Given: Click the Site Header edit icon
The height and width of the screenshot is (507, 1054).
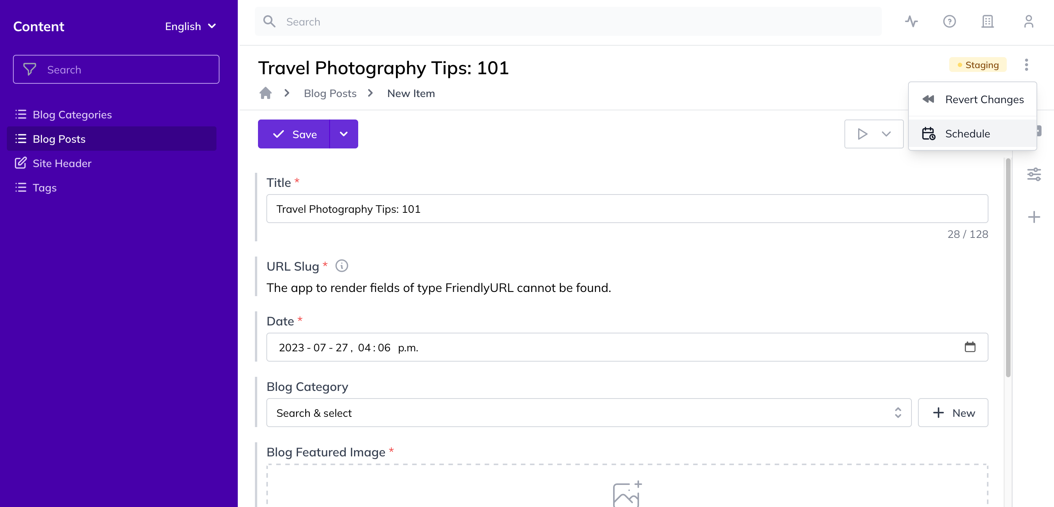Looking at the screenshot, I should (21, 163).
